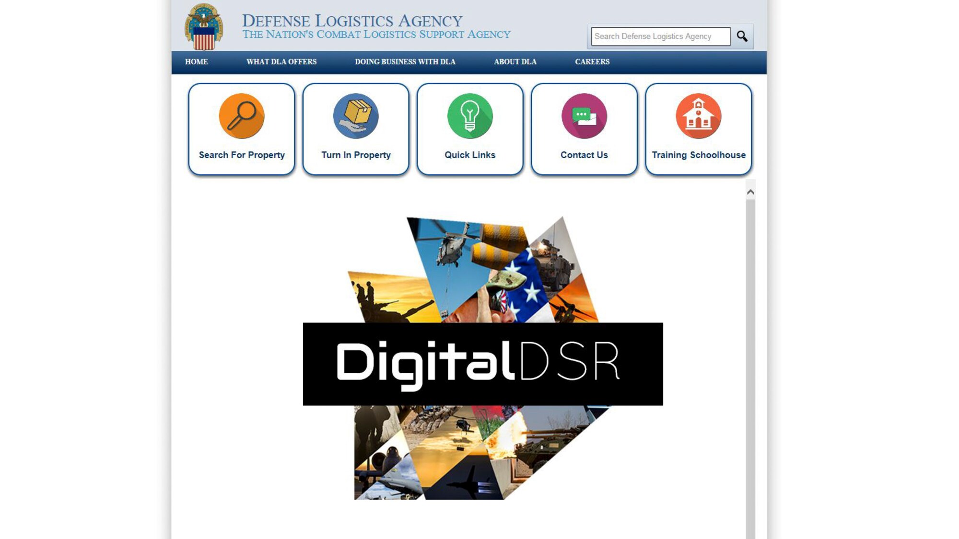Click the orange Search For Property icon
This screenshot has width=959, height=539.
point(242,116)
